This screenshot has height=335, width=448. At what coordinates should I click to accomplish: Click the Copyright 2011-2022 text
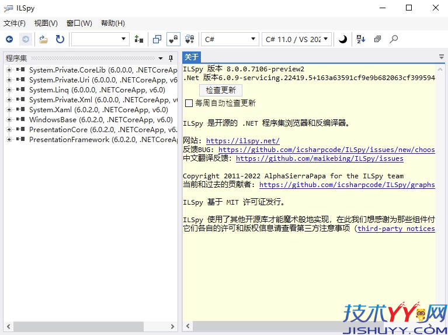(x=293, y=176)
